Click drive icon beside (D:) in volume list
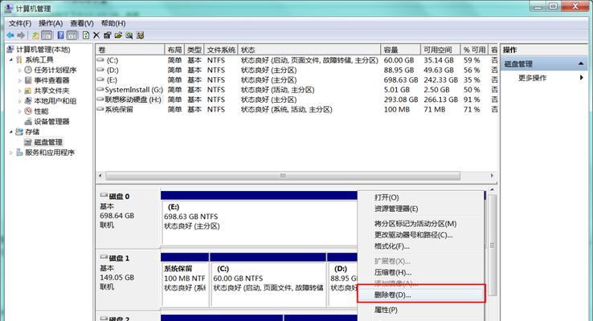 (x=100, y=70)
